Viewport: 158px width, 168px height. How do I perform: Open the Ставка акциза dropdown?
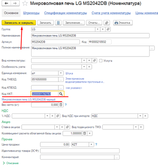[x=57, y=127]
